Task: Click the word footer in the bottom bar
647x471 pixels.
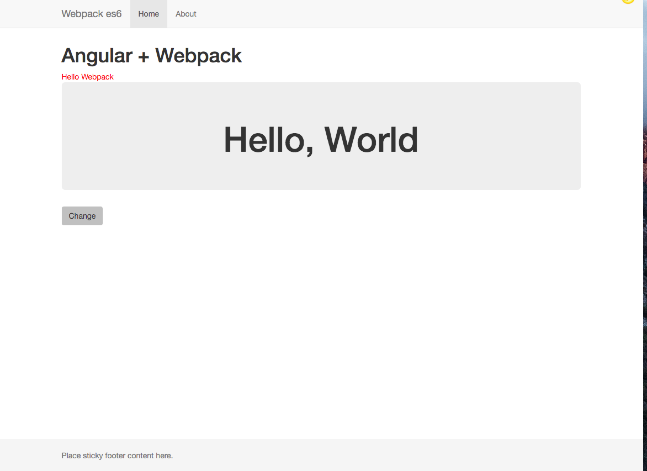Action: click(x=115, y=456)
